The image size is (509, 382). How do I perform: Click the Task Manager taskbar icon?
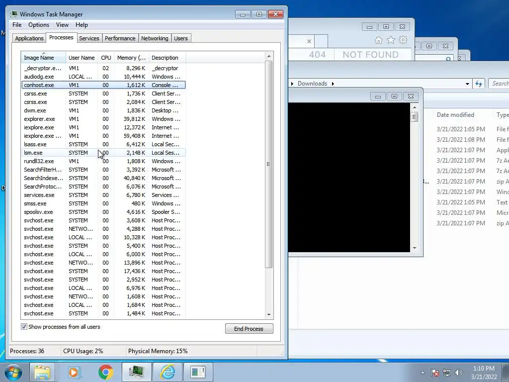[x=136, y=372]
